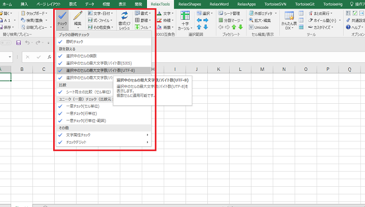The width and height of the screenshot is (365, 207).
Task: Click the 編集 pencil icon
Action: pos(78,16)
